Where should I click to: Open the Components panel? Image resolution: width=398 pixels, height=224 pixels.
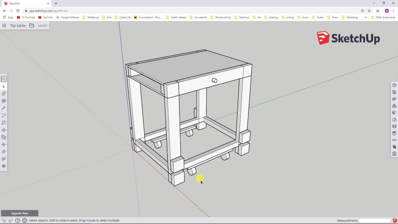click(x=394, y=106)
